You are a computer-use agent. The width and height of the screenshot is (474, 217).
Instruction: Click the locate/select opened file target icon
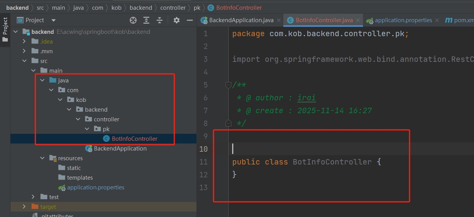coord(133,20)
